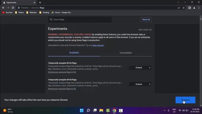Image resolution: width=202 pixels, height=114 pixels.
Task: Open the share this page icon
Action: [x=179, y=8]
